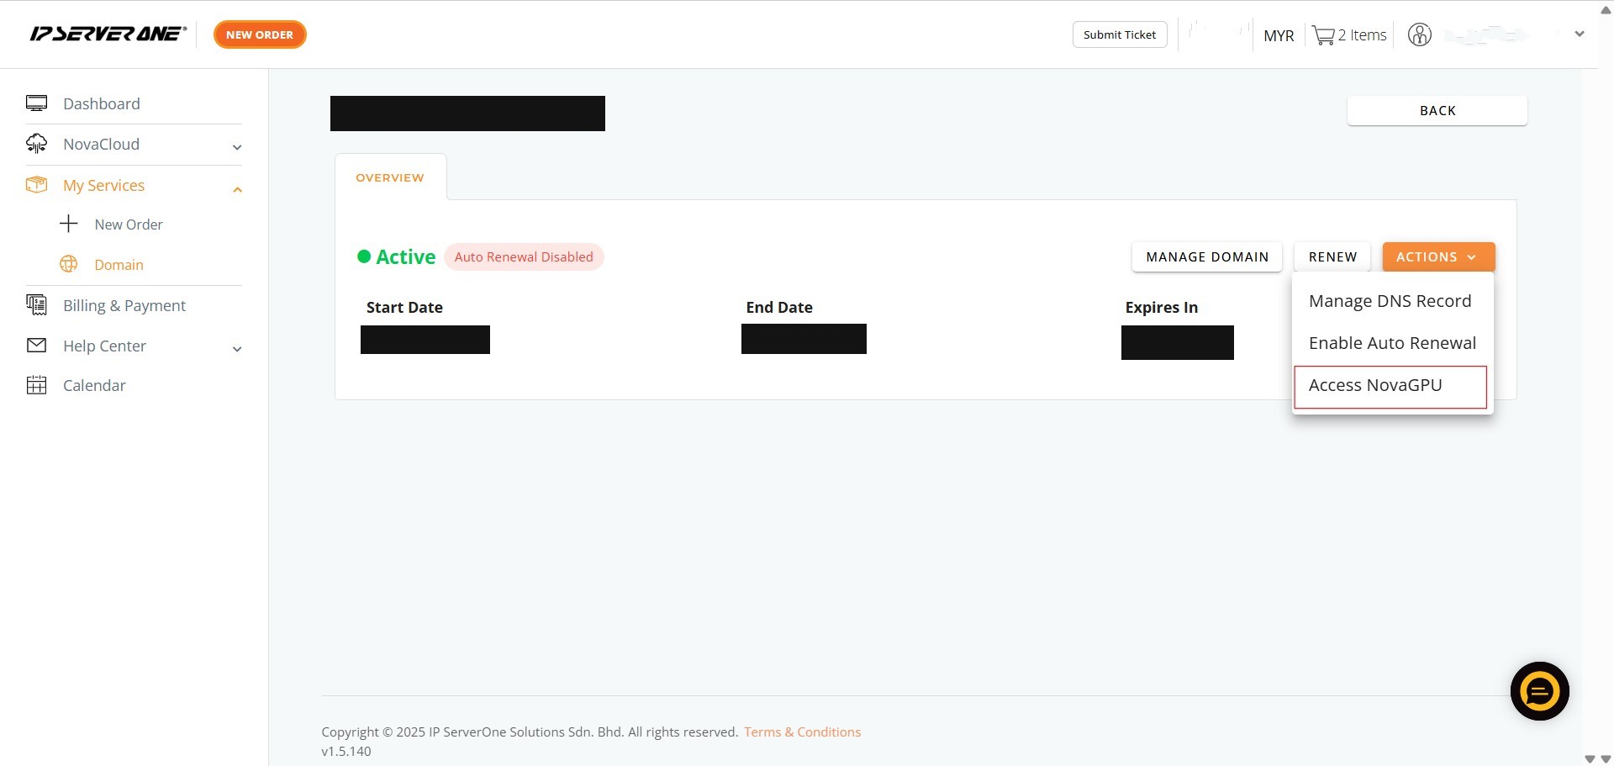Click the Calendar grid icon
Image resolution: width=1614 pixels, height=766 pixels.
click(x=36, y=385)
